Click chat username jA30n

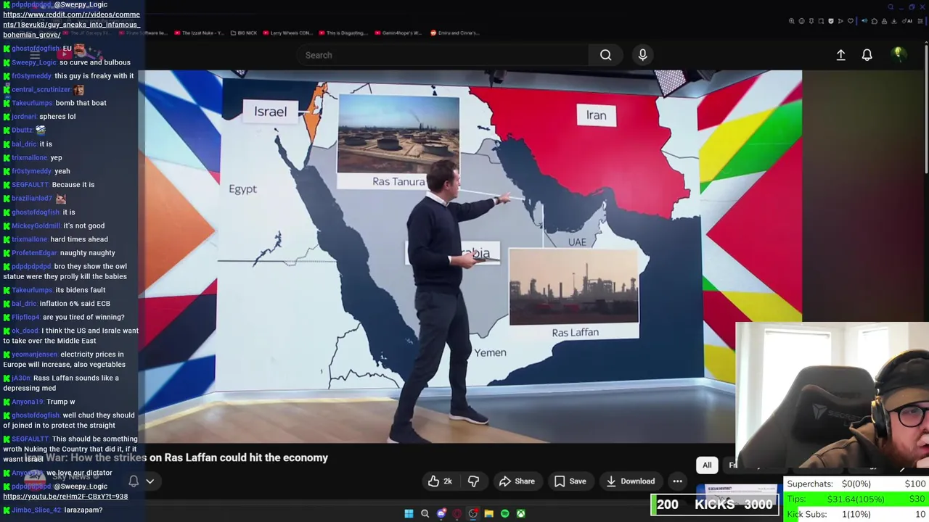pos(21,378)
